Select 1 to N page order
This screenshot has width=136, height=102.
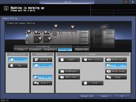click(43, 77)
